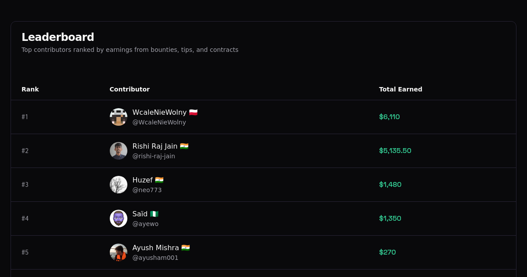Click the $6,110 earnings amount
Image resolution: width=527 pixels, height=277 pixels.
coord(390,117)
